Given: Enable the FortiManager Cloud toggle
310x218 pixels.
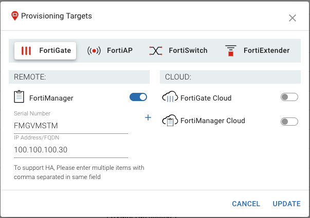Looking at the screenshot, I should pos(289,122).
